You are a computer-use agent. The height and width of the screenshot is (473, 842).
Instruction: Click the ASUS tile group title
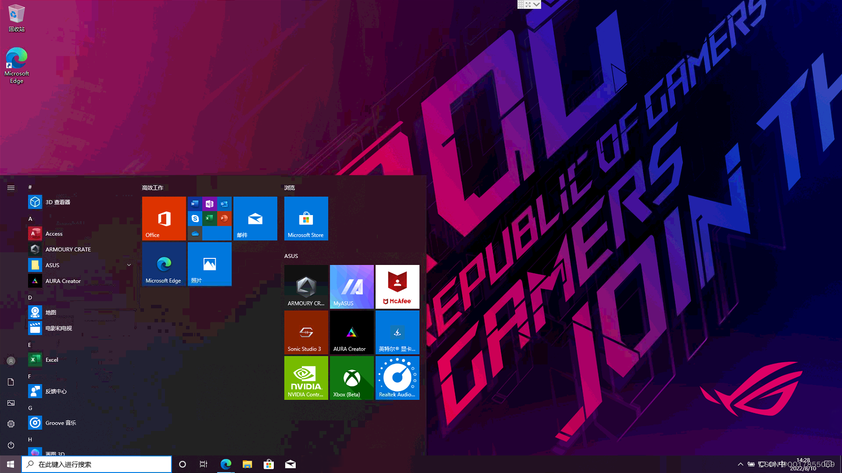pos(291,256)
